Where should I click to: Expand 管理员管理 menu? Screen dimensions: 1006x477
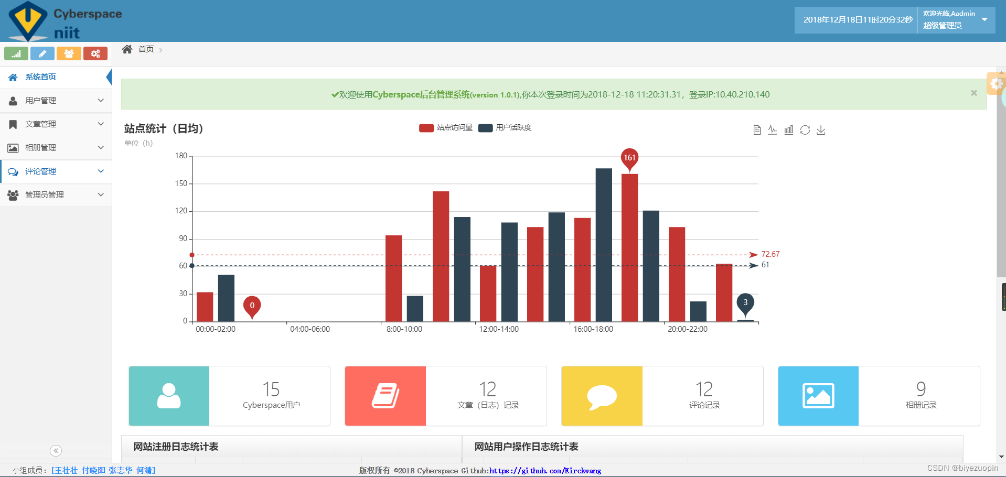(56, 195)
